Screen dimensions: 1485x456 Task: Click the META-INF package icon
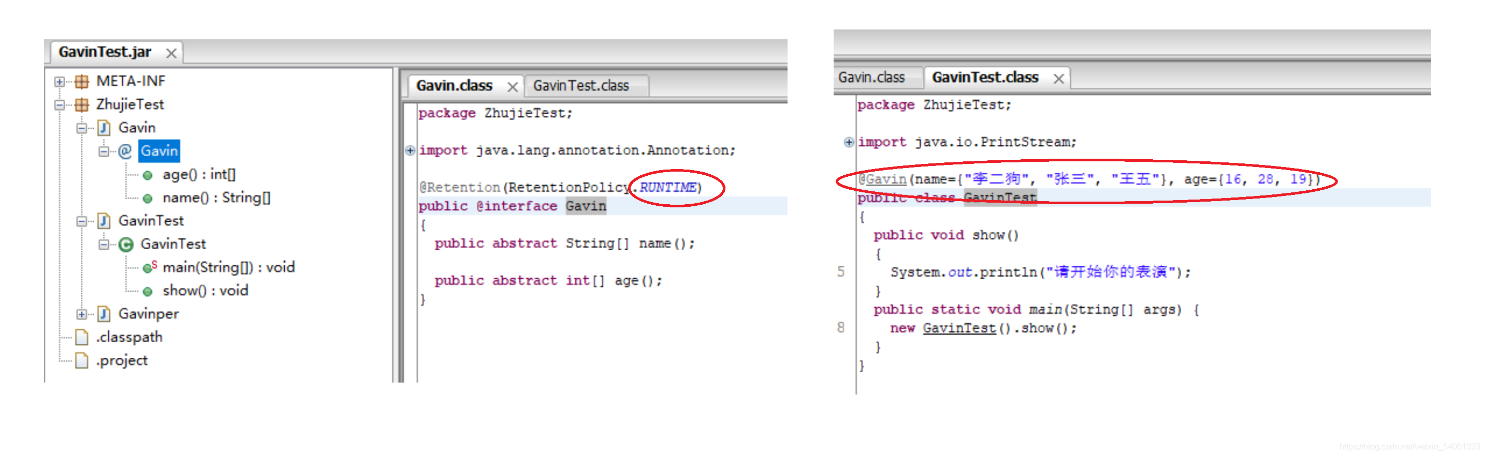pos(82,82)
